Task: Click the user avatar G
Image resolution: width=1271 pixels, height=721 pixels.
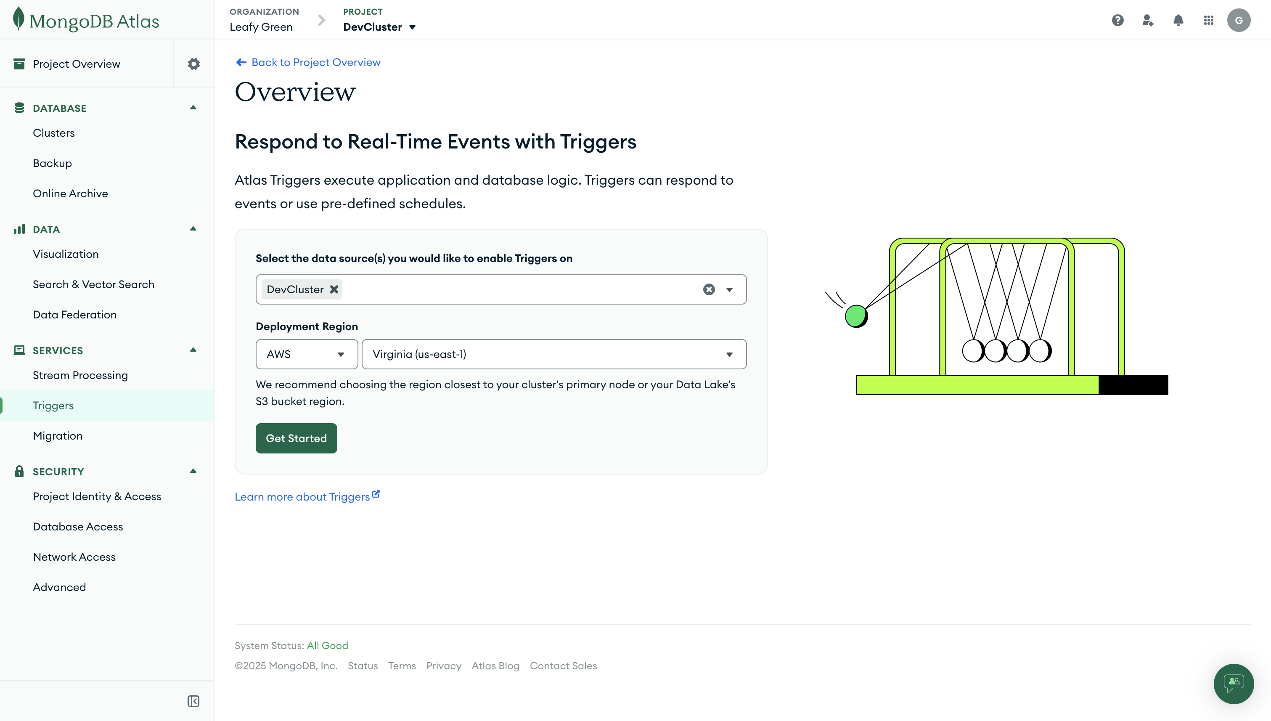Action: (x=1238, y=20)
